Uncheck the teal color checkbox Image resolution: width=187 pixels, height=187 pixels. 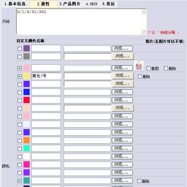click(19, 181)
